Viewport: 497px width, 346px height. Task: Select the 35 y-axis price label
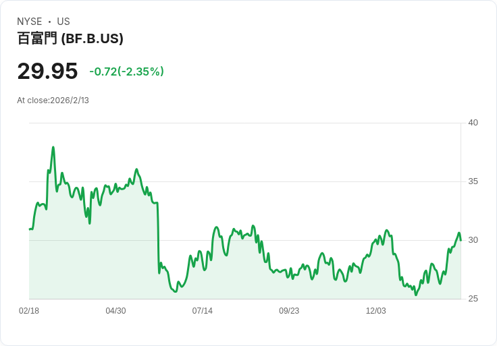coord(473,181)
